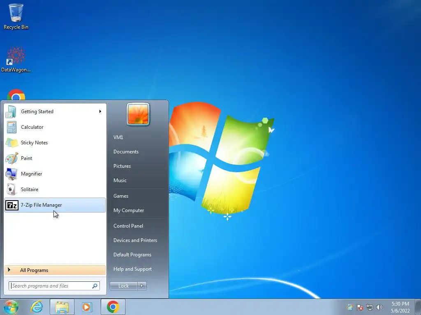Viewport: 421px width, 315px height.
Task: Focus the Search programs and files box
Action: (54, 286)
